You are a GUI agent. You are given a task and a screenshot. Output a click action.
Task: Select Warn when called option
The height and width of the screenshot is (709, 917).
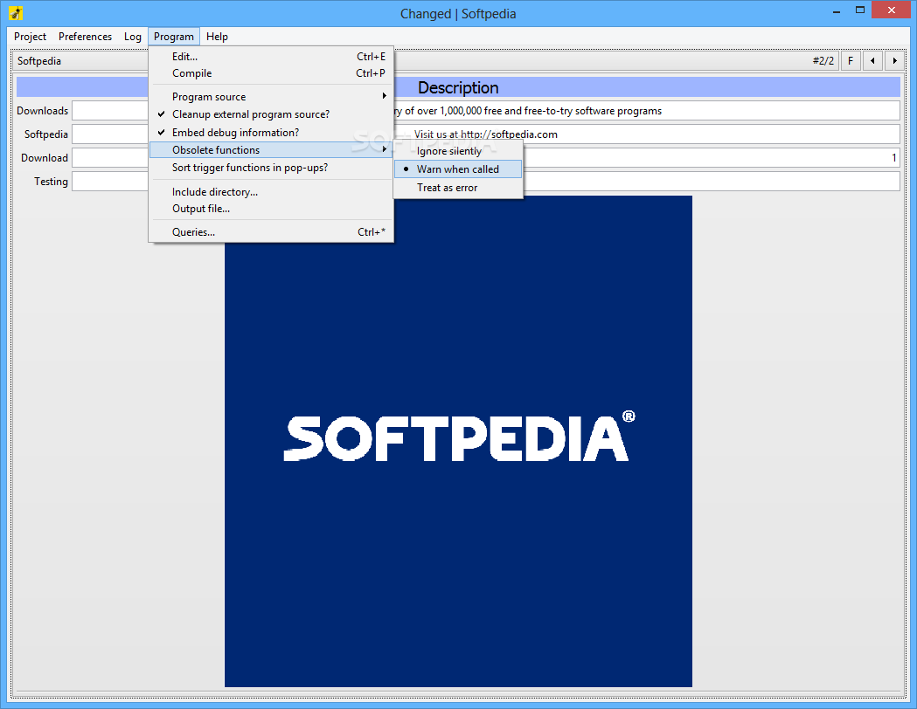[458, 169]
